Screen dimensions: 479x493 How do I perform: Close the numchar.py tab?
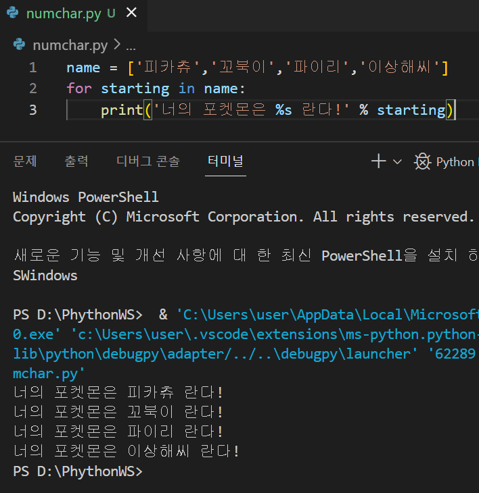(x=131, y=13)
